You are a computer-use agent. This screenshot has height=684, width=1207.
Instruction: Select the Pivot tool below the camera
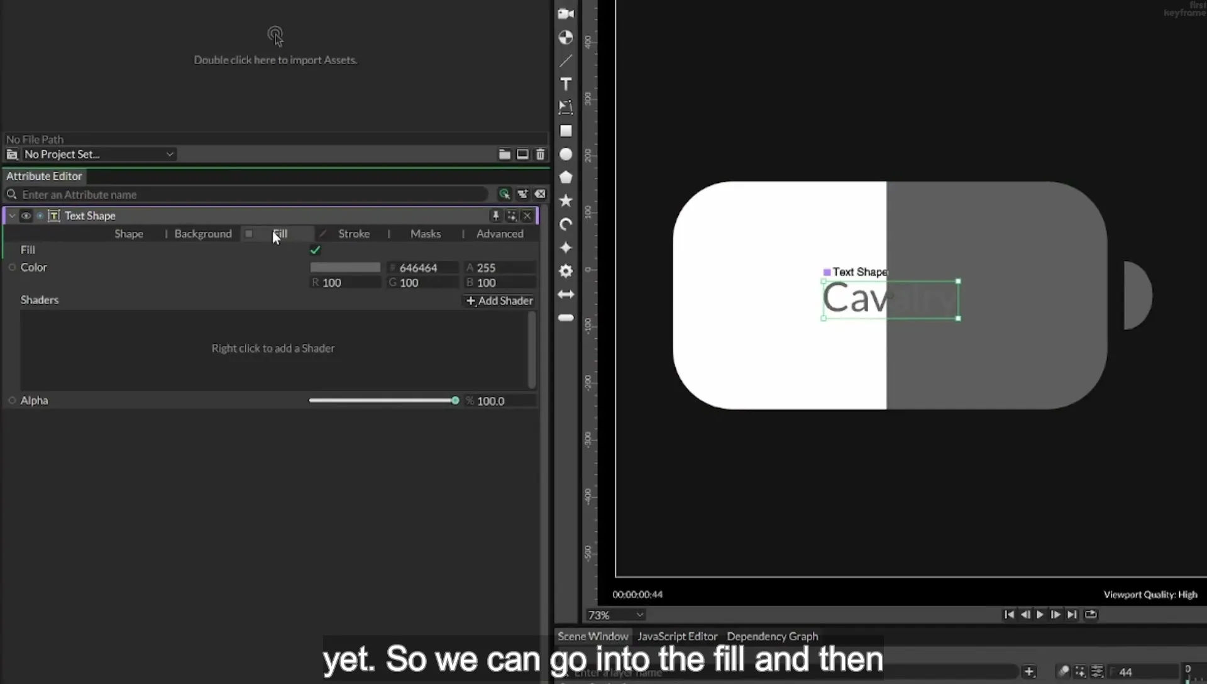click(x=566, y=38)
